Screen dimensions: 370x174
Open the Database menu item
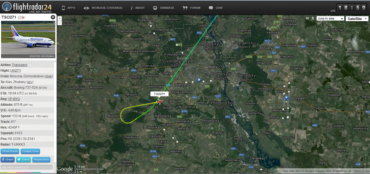click(163, 8)
